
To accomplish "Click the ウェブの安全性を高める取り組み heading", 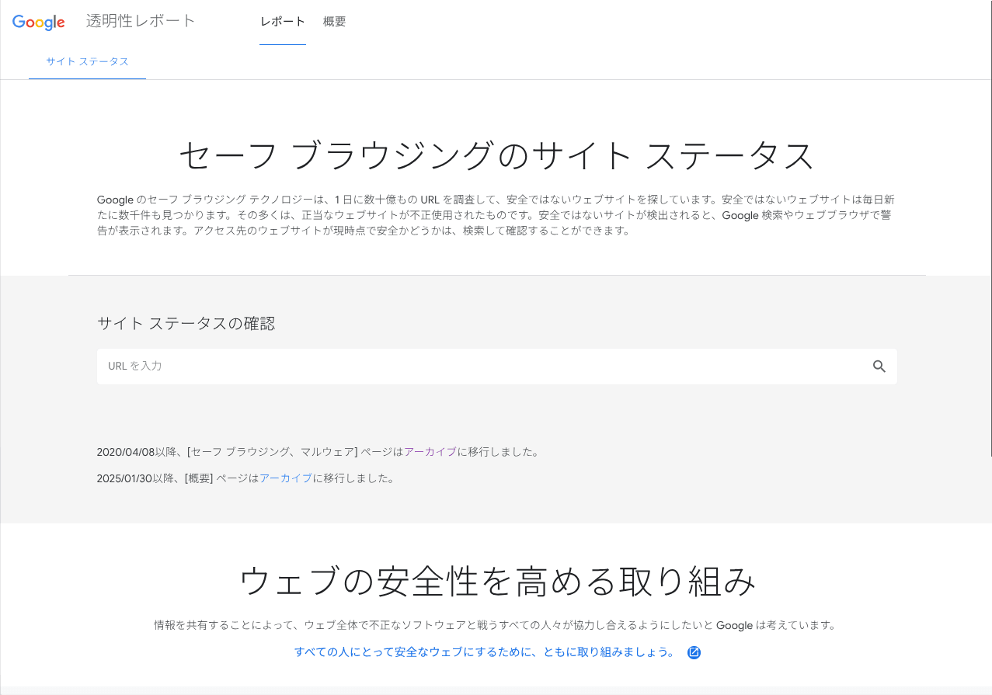I will pos(497,581).
